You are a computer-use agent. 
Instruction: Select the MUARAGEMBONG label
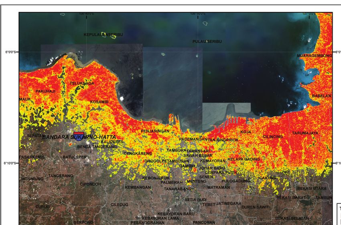pos(314,56)
